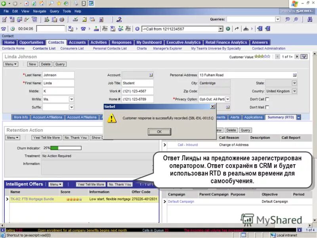Open the Tools menu

[x=67, y=12]
